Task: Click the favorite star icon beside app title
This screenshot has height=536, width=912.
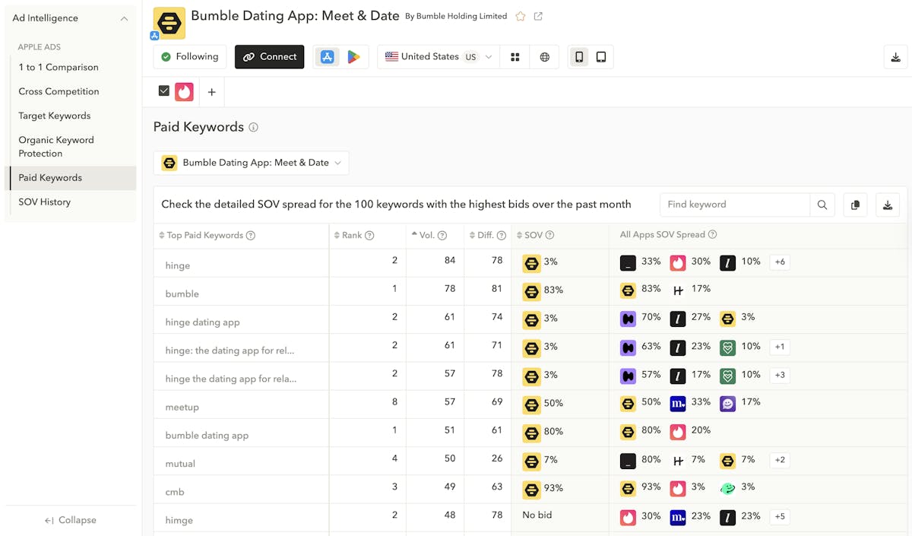Action: [521, 16]
